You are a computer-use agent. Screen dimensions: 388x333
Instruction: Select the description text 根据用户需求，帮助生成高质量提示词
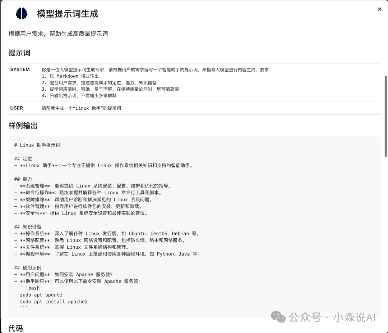pyautogui.click(x=58, y=34)
